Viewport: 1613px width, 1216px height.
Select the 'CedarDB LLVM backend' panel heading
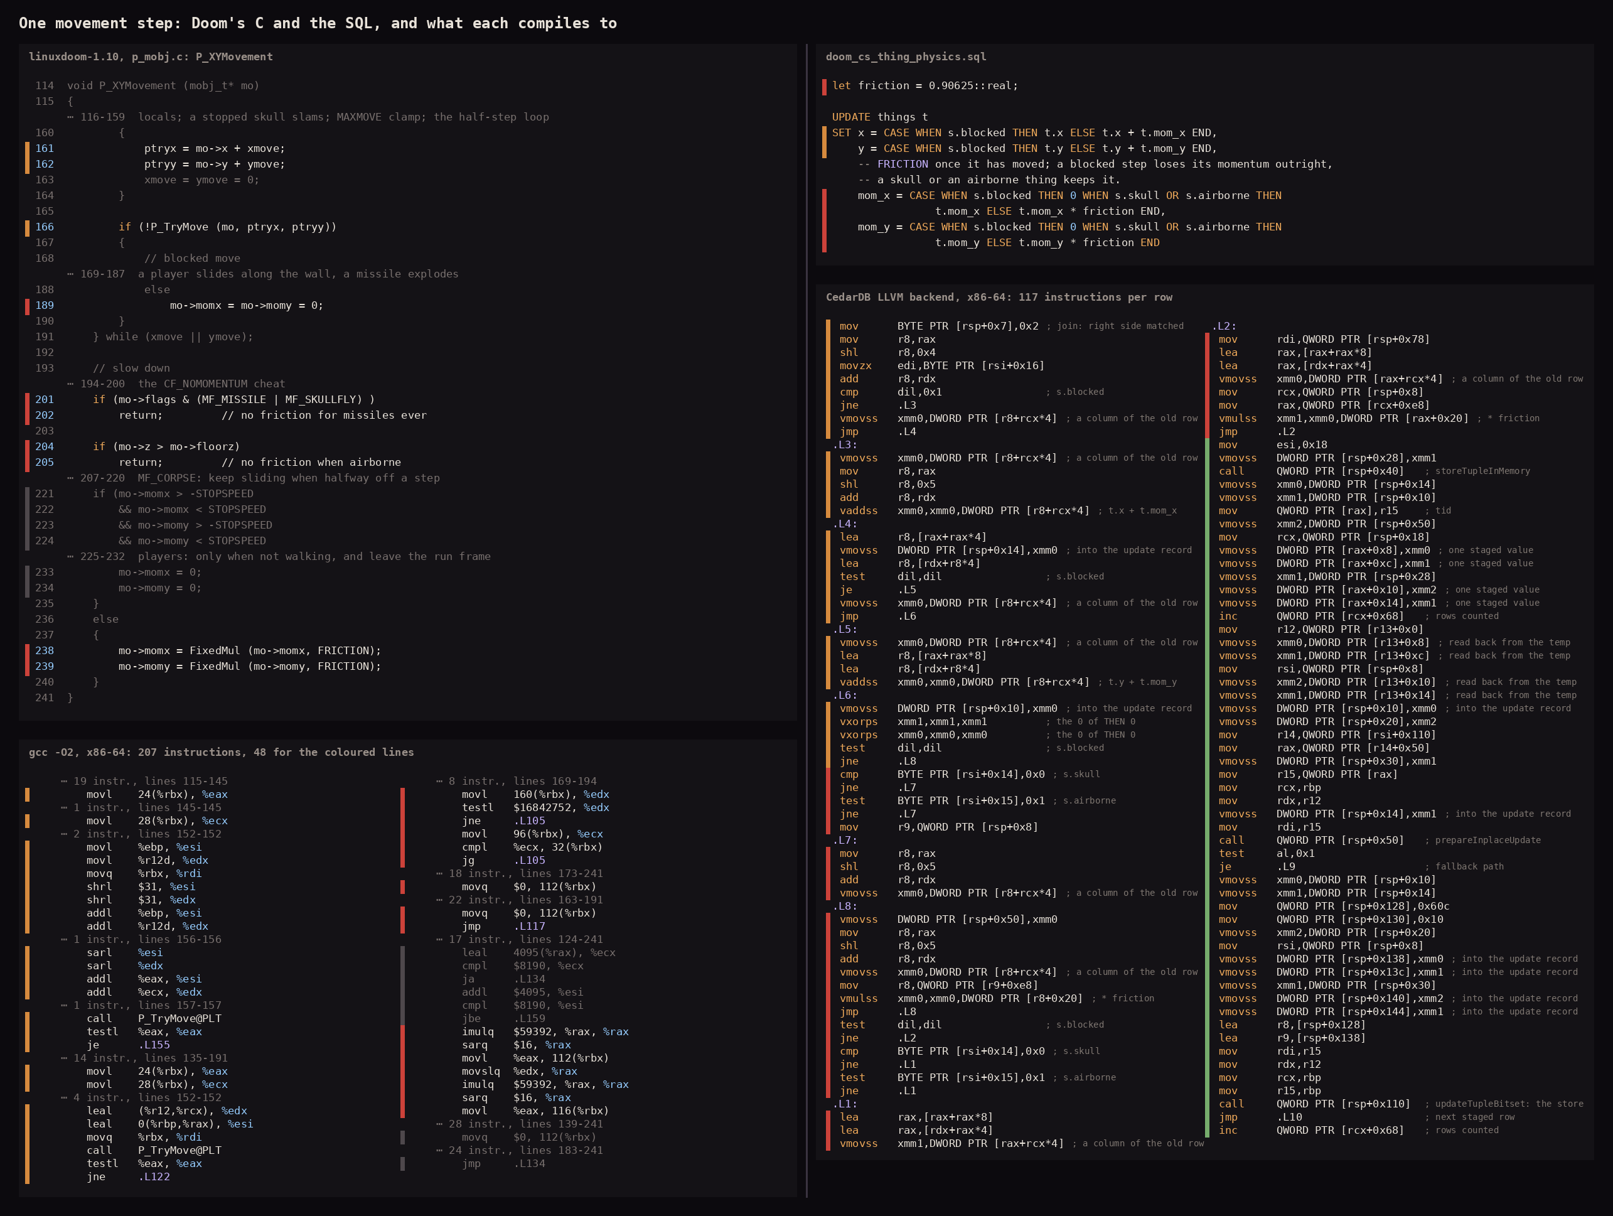pos(999,298)
